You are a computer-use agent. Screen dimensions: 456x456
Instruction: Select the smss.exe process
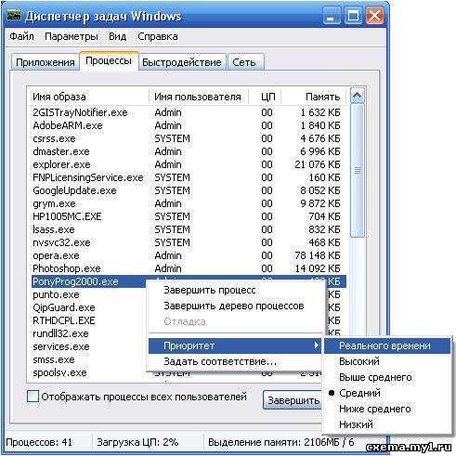tap(54, 359)
